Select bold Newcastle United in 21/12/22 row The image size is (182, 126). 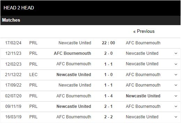tap(74, 75)
